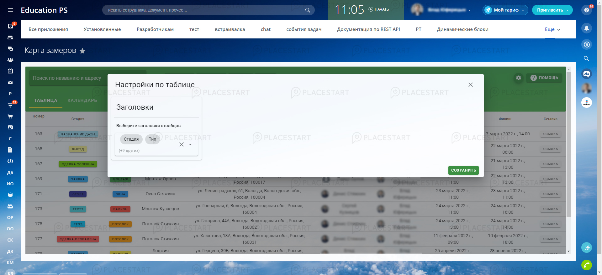The width and height of the screenshot is (602, 275).
Task: Open the calendar icon in left sidebar
Action: (10, 71)
